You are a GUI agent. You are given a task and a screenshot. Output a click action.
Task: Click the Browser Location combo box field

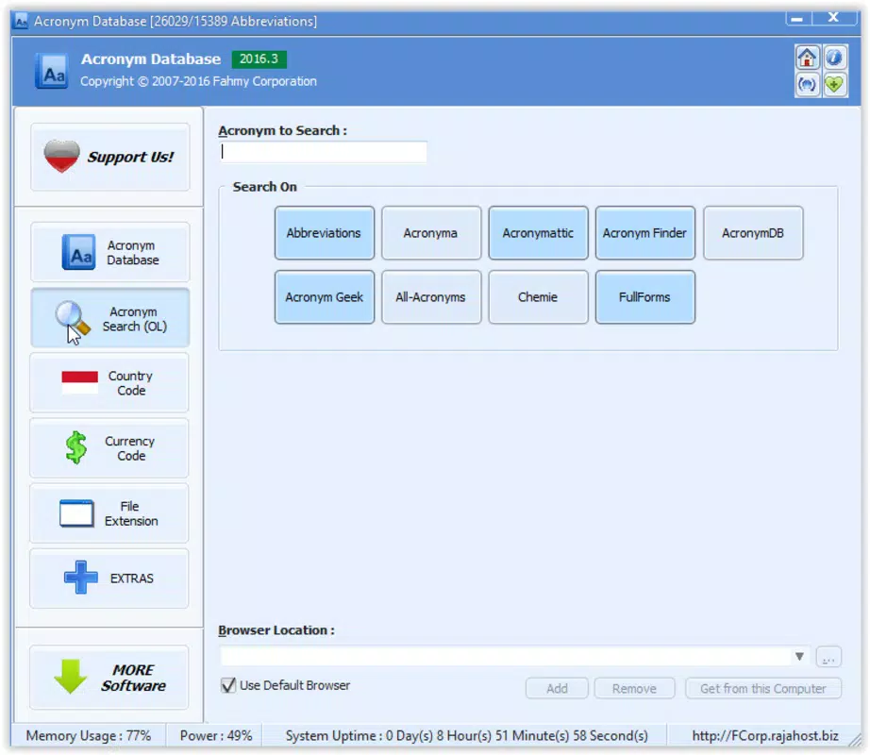[x=515, y=657]
